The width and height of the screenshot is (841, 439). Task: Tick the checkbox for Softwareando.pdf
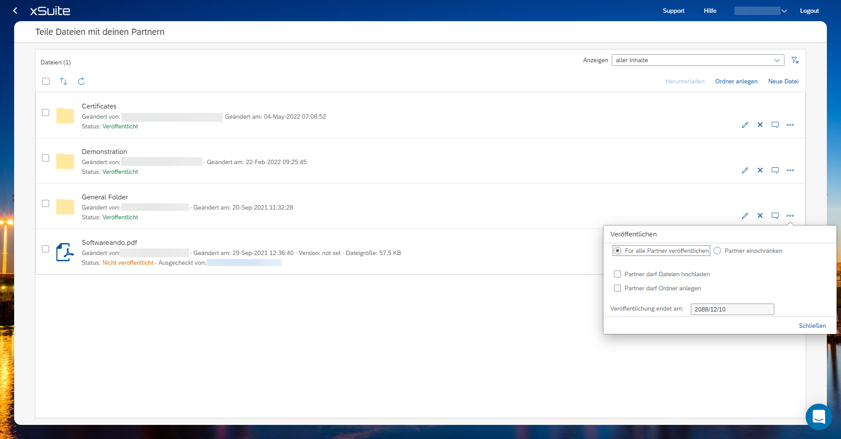[x=45, y=249]
